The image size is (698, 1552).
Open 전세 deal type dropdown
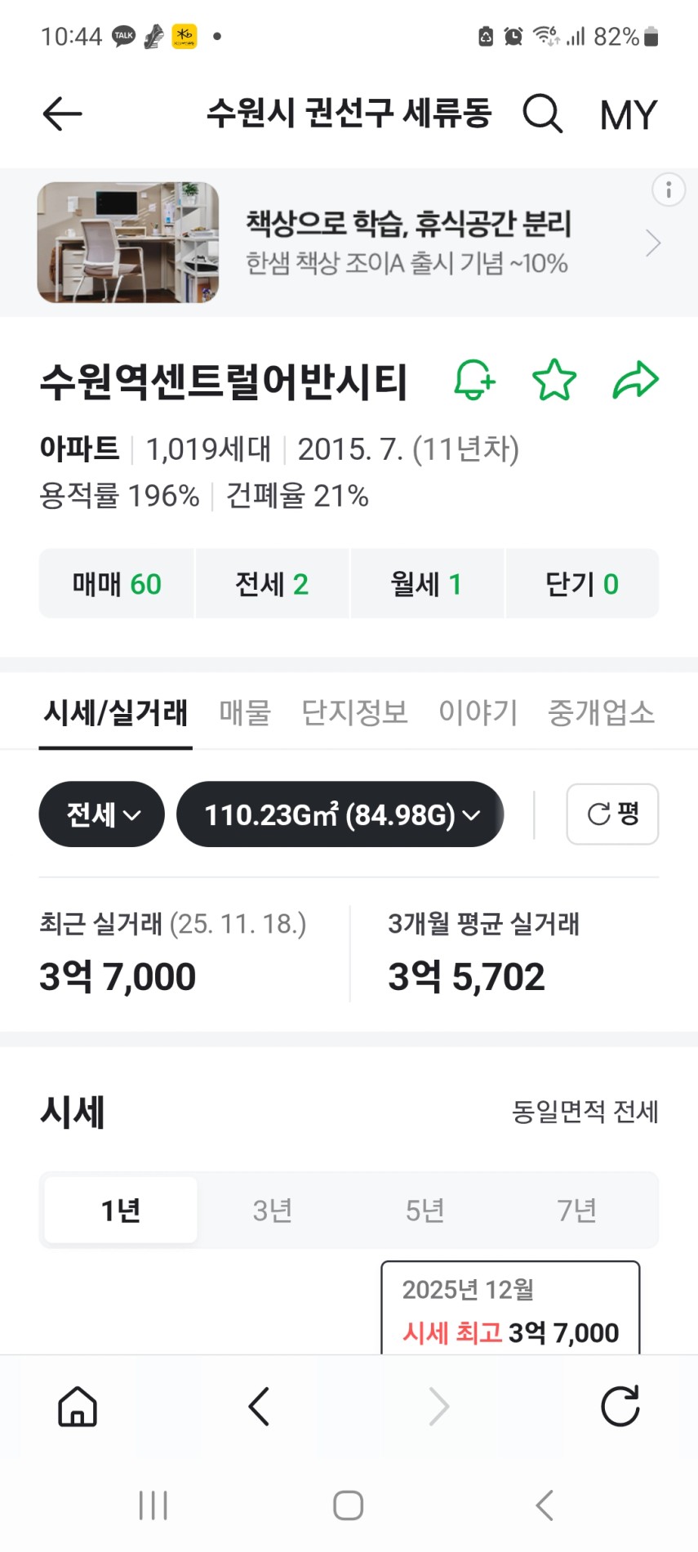102,814
